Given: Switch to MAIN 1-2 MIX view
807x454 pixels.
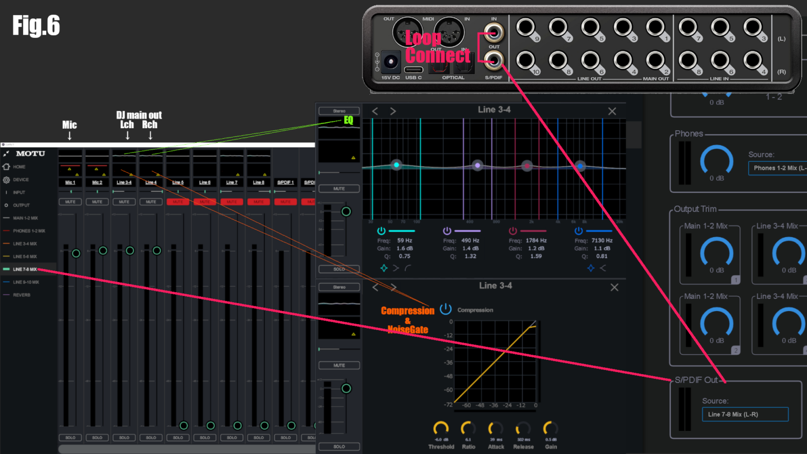Looking at the screenshot, I should tap(25, 218).
